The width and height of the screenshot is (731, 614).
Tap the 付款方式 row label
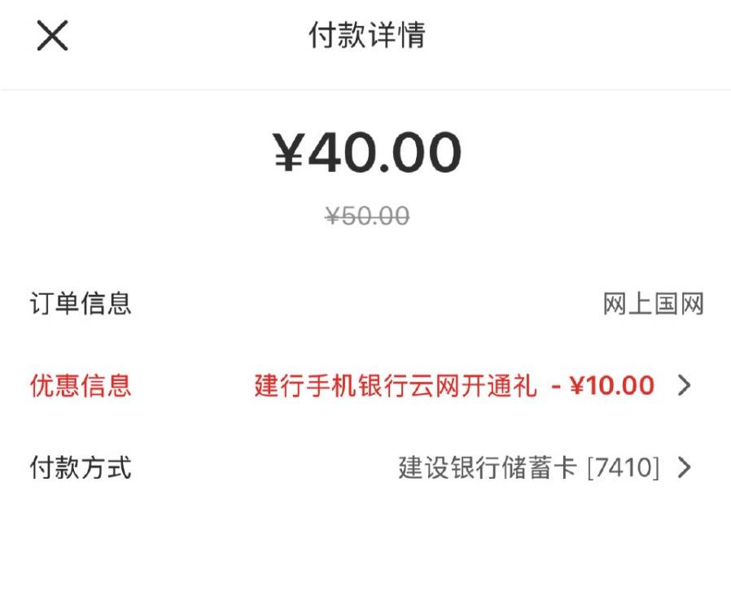81,467
